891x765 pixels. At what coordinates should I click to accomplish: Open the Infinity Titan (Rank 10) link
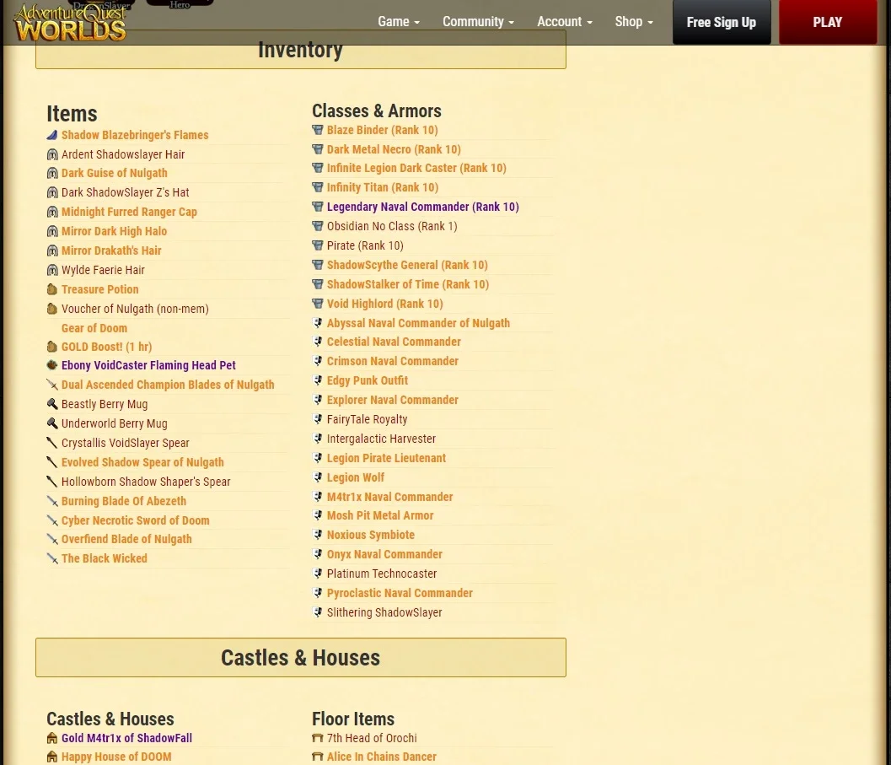[x=383, y=187]
